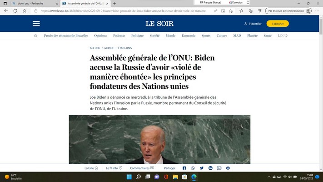Open Edge settings and more menu

317,11
